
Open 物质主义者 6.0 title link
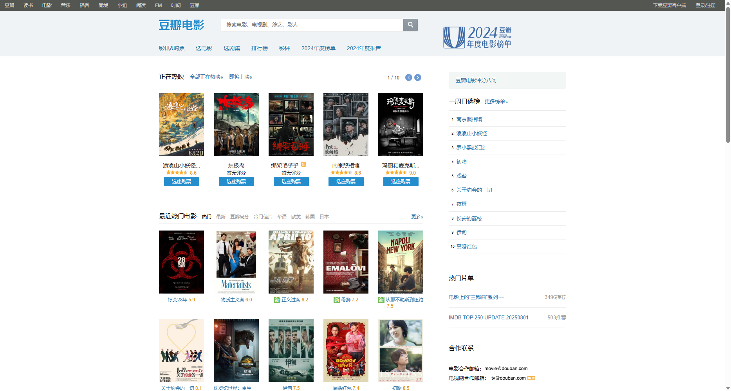[x=236, y=300]
